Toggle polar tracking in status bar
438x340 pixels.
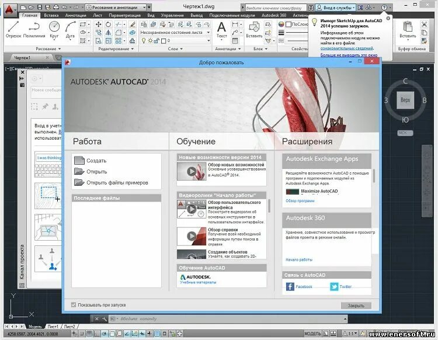click(x=104, y=334)
